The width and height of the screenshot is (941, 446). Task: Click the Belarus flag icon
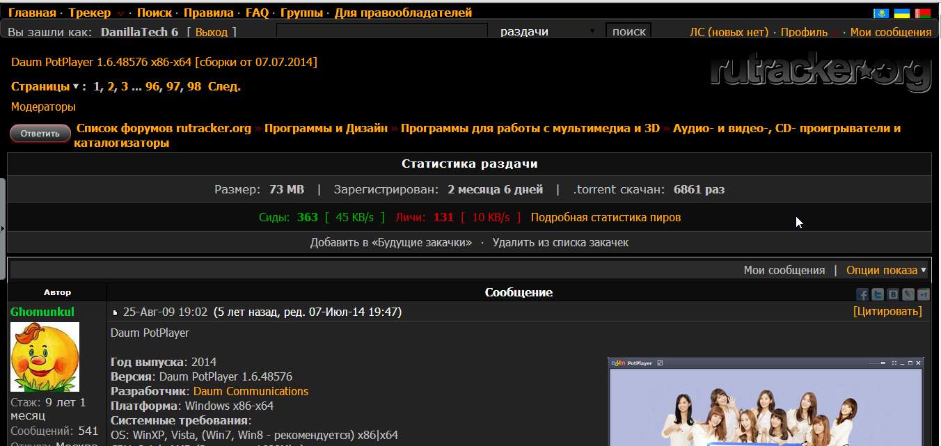point(923,13)
